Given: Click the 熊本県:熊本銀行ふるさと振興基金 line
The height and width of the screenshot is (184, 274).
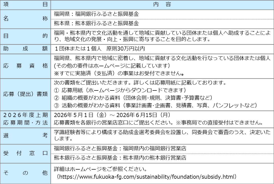Looking at the screenshot, I should coord(96,23).
